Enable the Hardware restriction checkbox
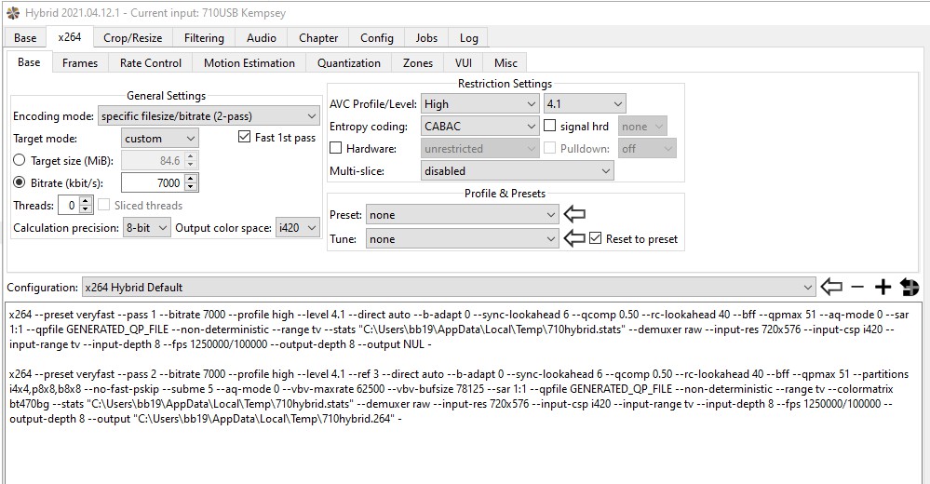The height and width of the screenshot is (484, 930). click(336, 148)
